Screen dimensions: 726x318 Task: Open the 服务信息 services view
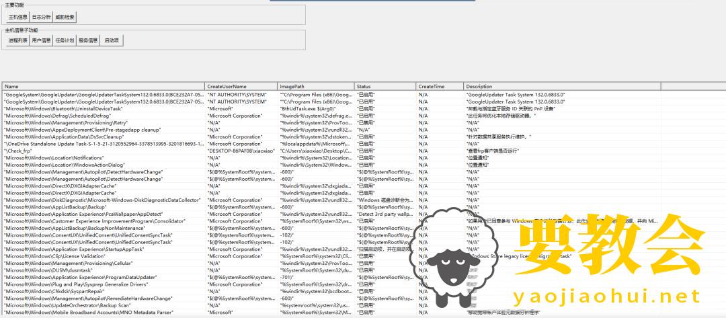[88, 40]
